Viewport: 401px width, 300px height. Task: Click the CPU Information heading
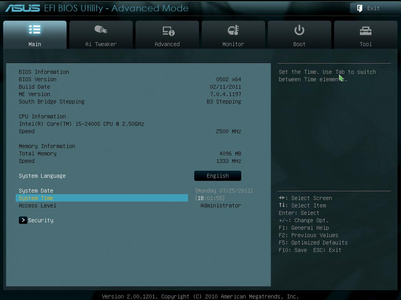click(42, 116)
